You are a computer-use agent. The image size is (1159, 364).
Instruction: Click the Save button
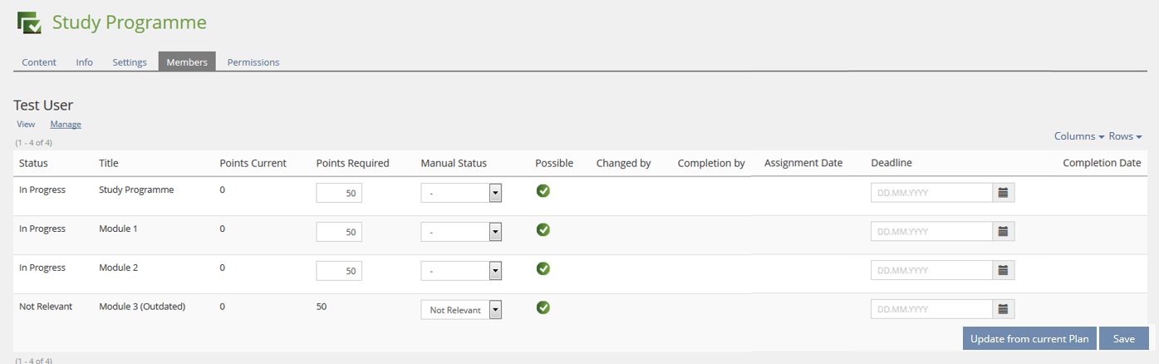[x=1123, y=338]
